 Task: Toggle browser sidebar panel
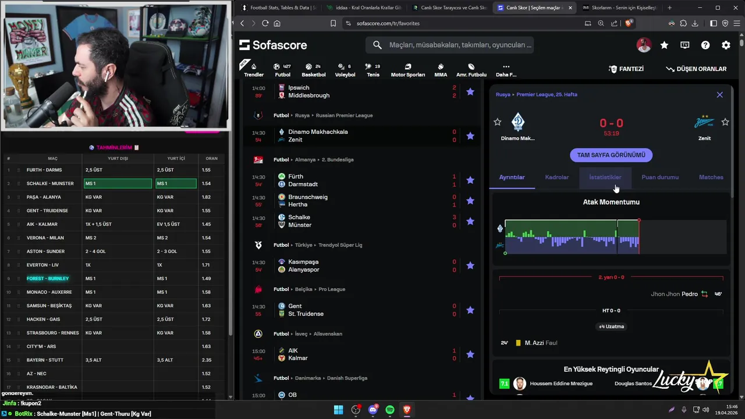point(714,23)
